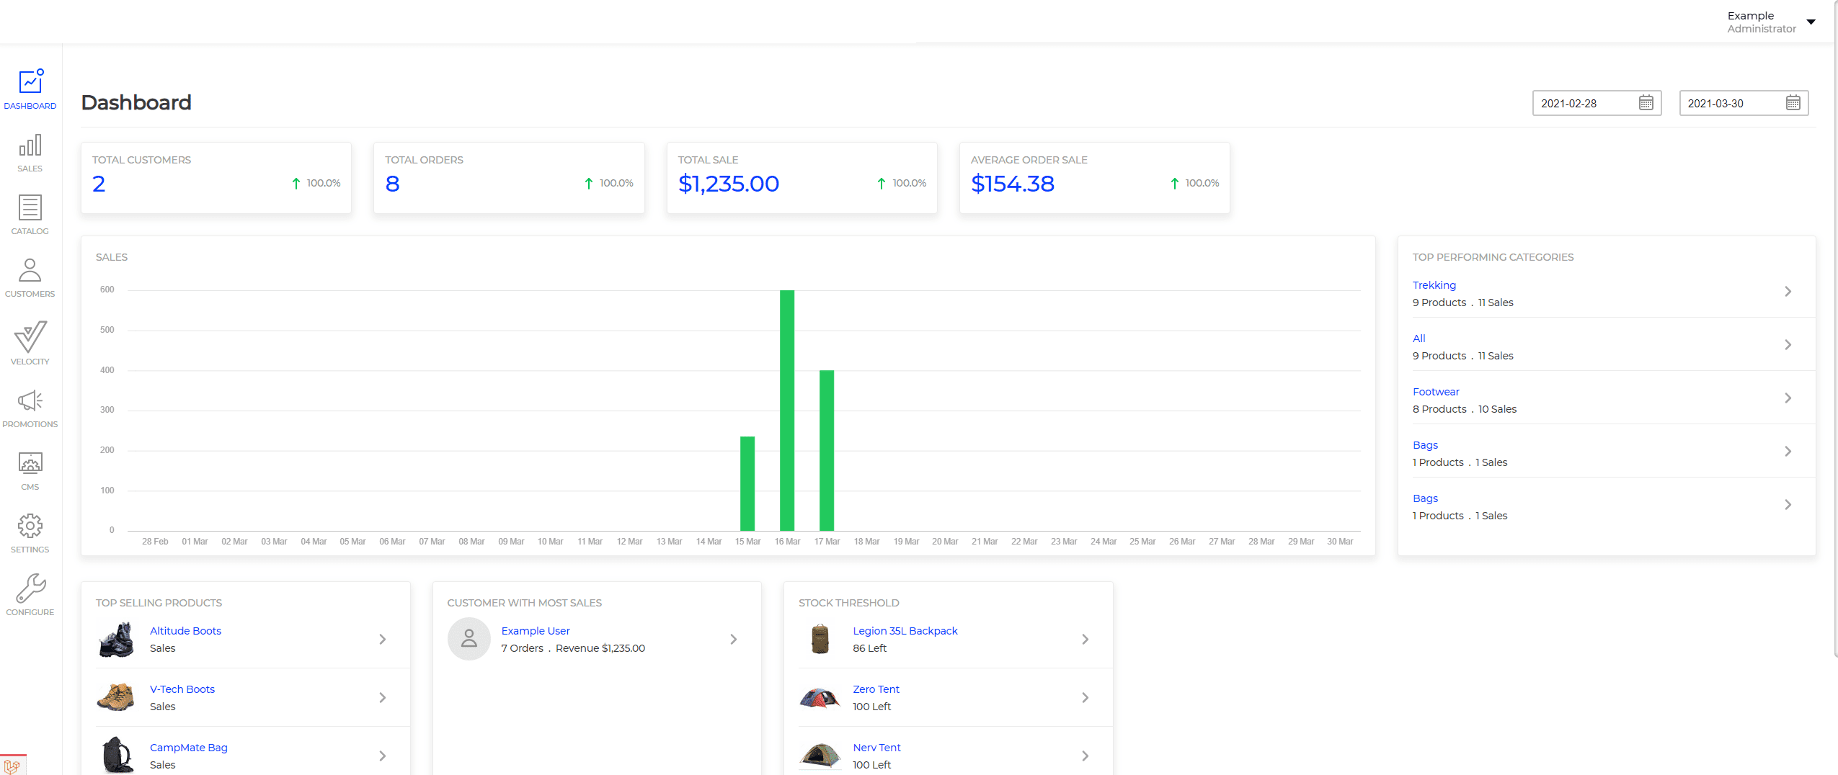
Task: Expand the Footwear category arrow
Action: tap(1788, 398)
